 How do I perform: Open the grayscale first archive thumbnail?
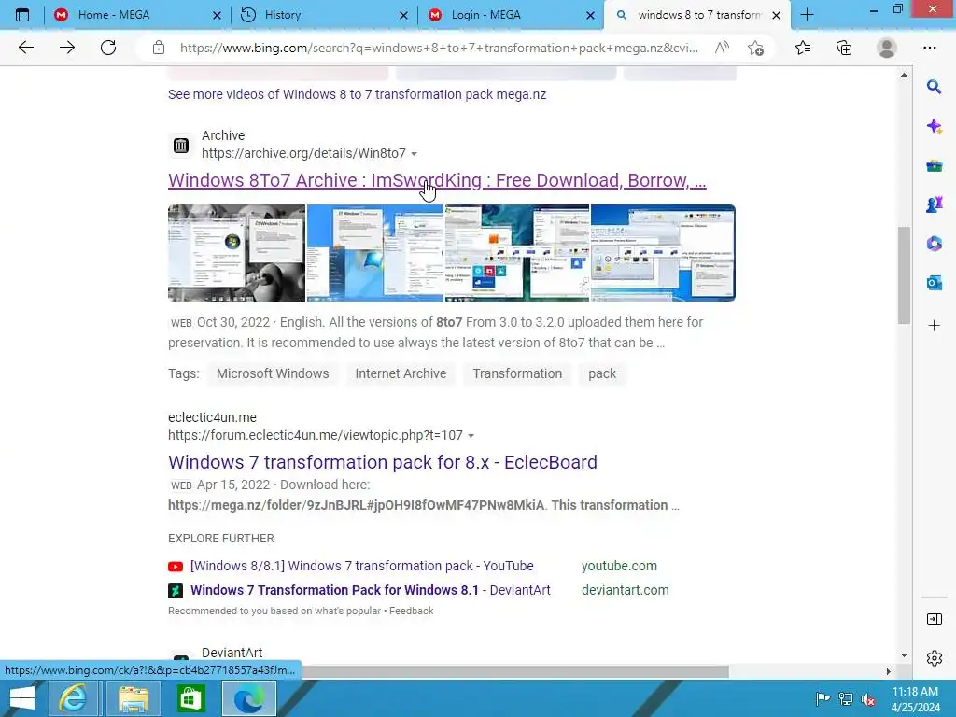236,253
